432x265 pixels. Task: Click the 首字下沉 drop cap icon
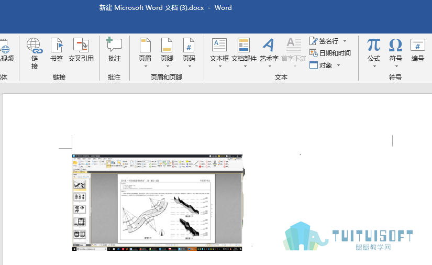[x=294, y=45]
